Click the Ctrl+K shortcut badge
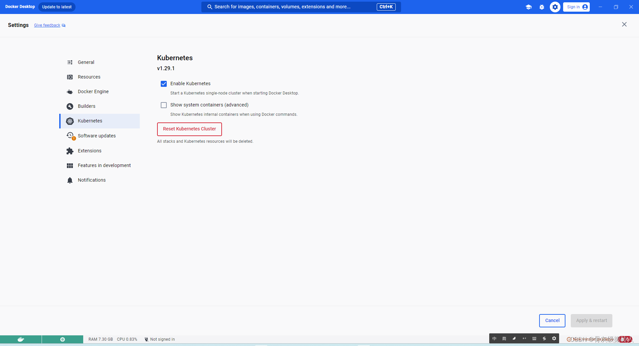The height and width of the screenshot is (346, 639). pyautogui.click(x=386, y=7)
